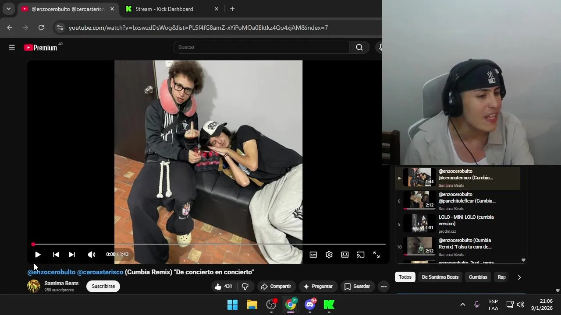Viewport: 561px width, 315px height.
Task: Close the YouTube browser tab
Action: [112, 9]
